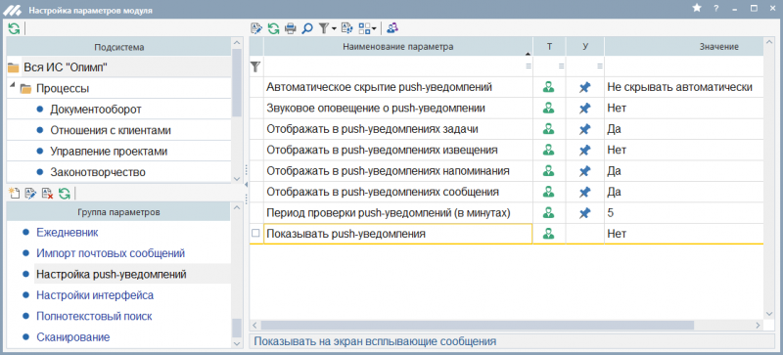Screen dimensions: 783x355
Task: Click the edit parameter icon in the parameters toolbar
Action: pyautogui.click(x=256, y=28)
